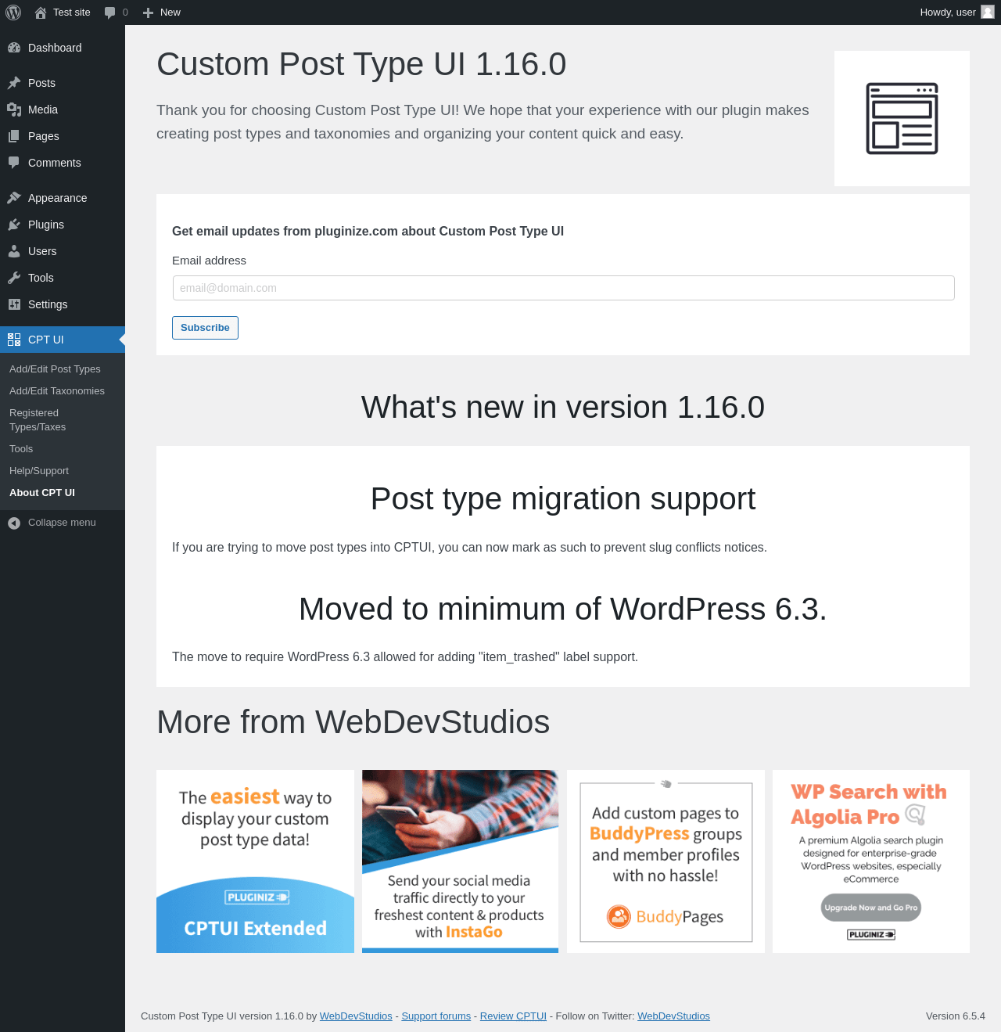Click "Post type migration support" heading
This screenshot has width=1001, height=1032.
tap(563, 499)
